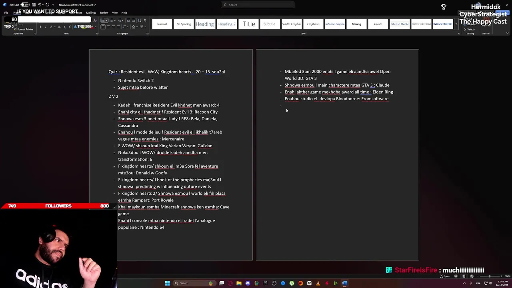
Task: Open the Font dialog launcher
Action: coord(98,34)
